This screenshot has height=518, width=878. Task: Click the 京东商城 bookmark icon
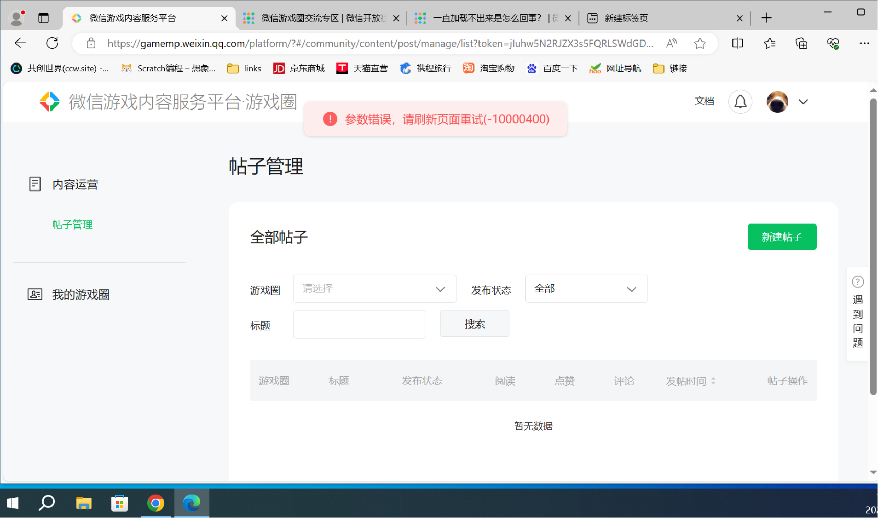[x=279, y=68]
